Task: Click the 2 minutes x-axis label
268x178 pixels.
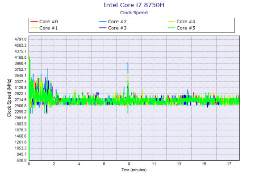Action: (x=54, y=164)
